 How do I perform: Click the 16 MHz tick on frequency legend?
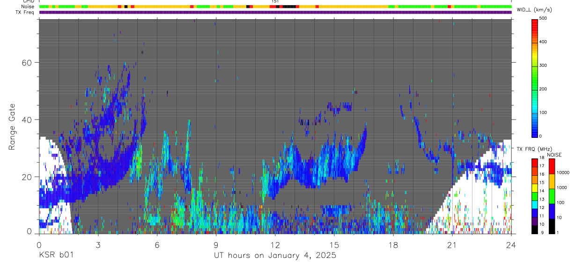pos(542,174)
